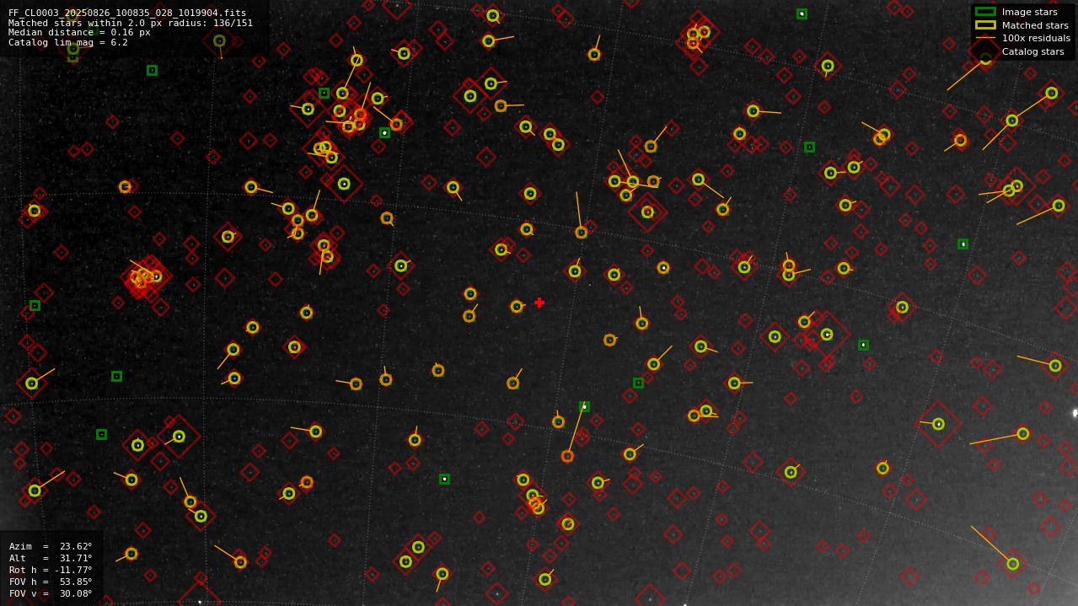
Task: Click the 'FOV h = 53.85°' readout
Action: pyautogui.click(x=51, y=582)
